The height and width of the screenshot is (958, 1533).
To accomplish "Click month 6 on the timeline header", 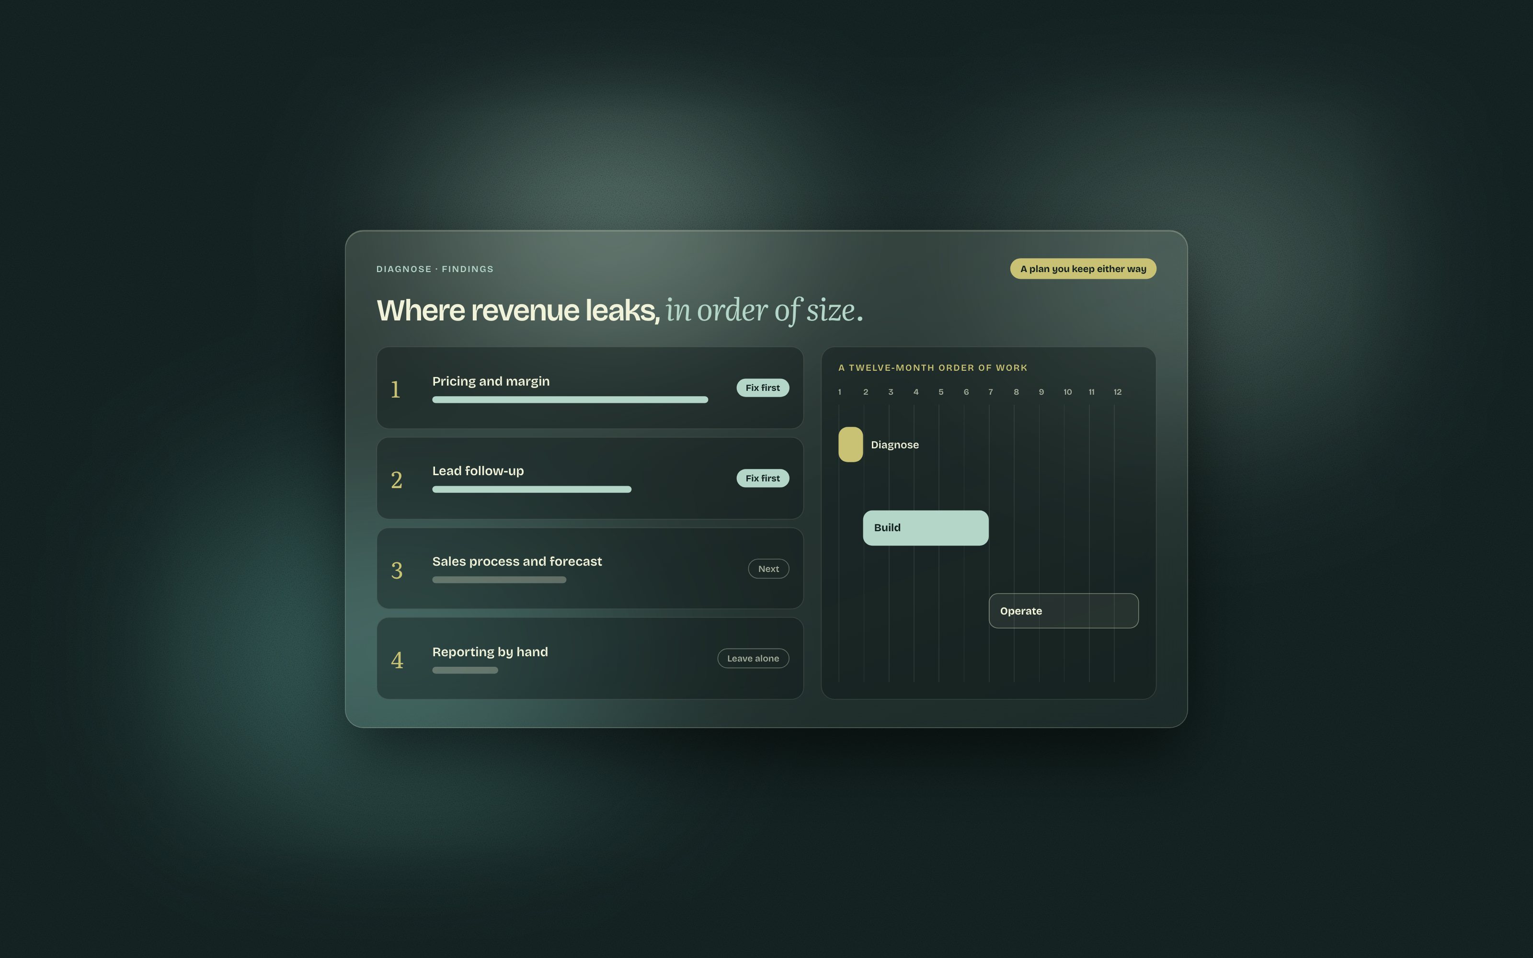I will 966,392.
